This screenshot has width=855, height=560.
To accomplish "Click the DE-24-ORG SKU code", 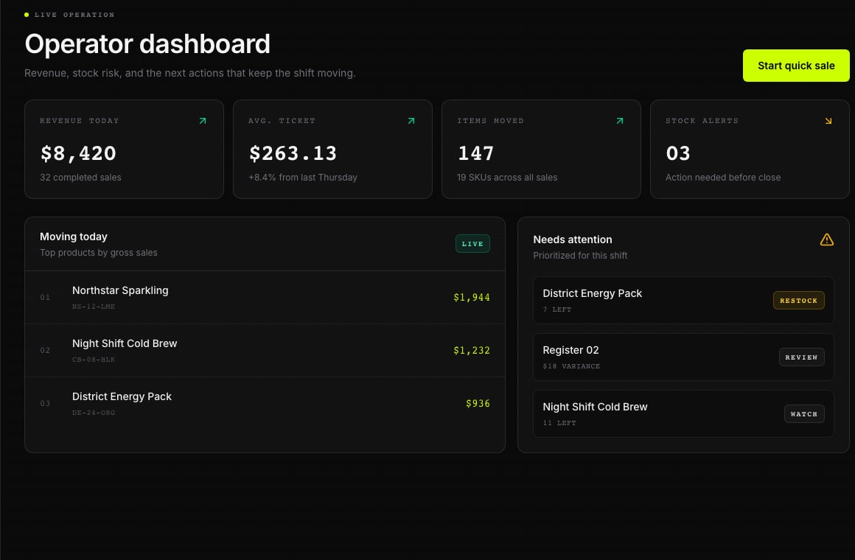I will coord(94,412).
